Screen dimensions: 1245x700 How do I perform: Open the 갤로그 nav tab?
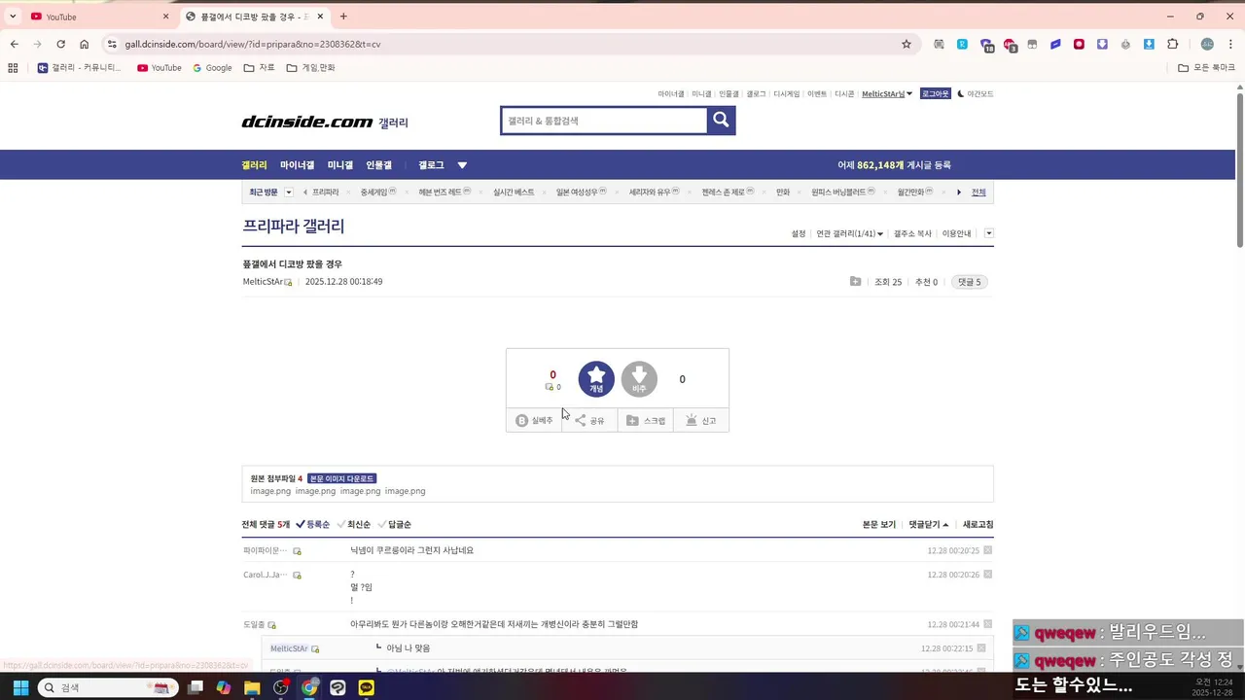tap(431, 165)
